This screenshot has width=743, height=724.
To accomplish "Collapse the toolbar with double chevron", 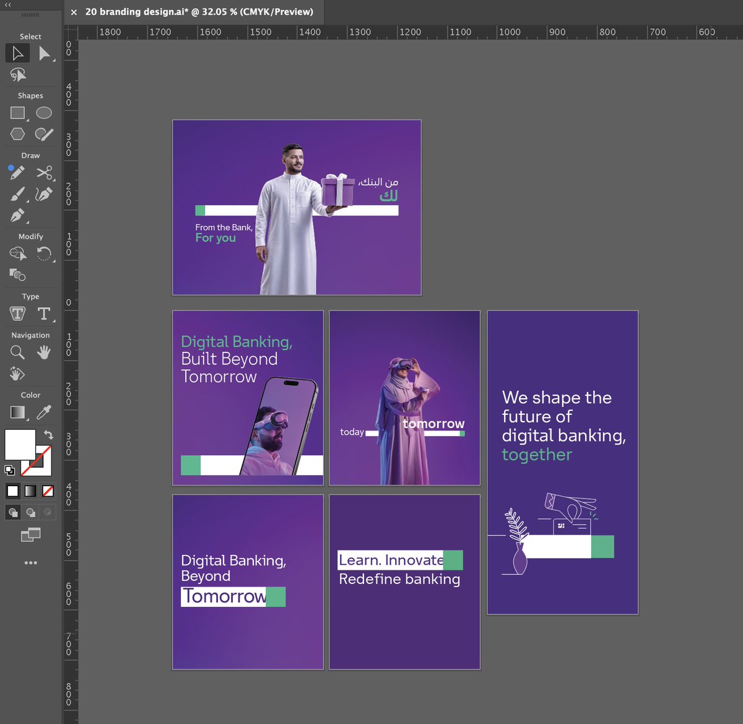I will [x=8, y=4].
